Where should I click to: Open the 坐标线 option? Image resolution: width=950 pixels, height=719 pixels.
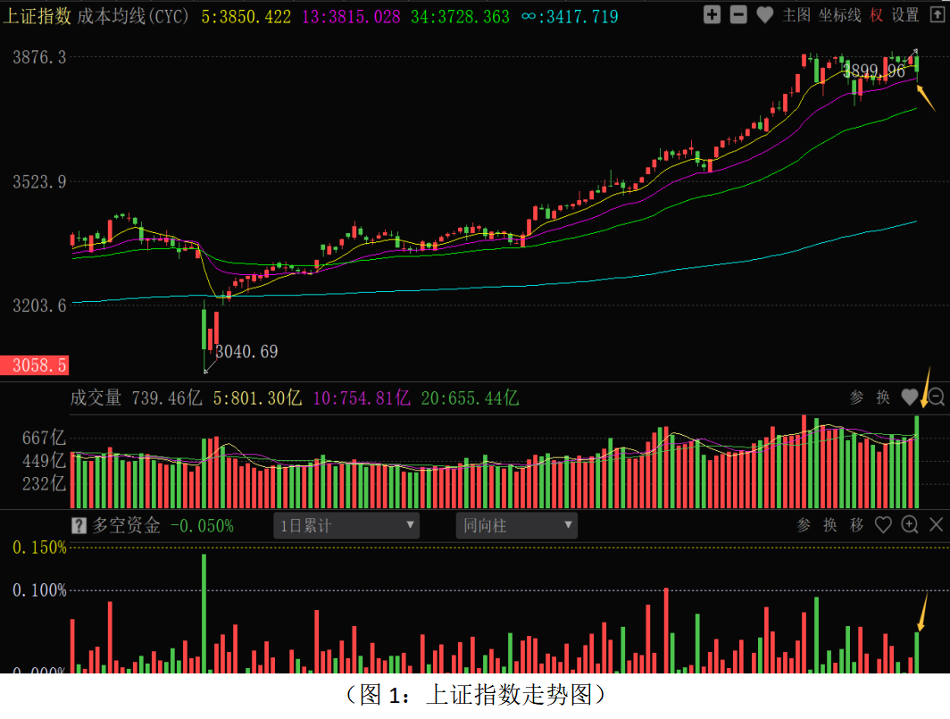point(839,15)
